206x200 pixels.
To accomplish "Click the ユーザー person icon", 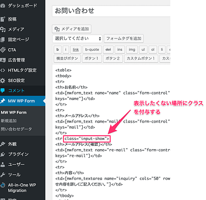I will click(3, 164).
